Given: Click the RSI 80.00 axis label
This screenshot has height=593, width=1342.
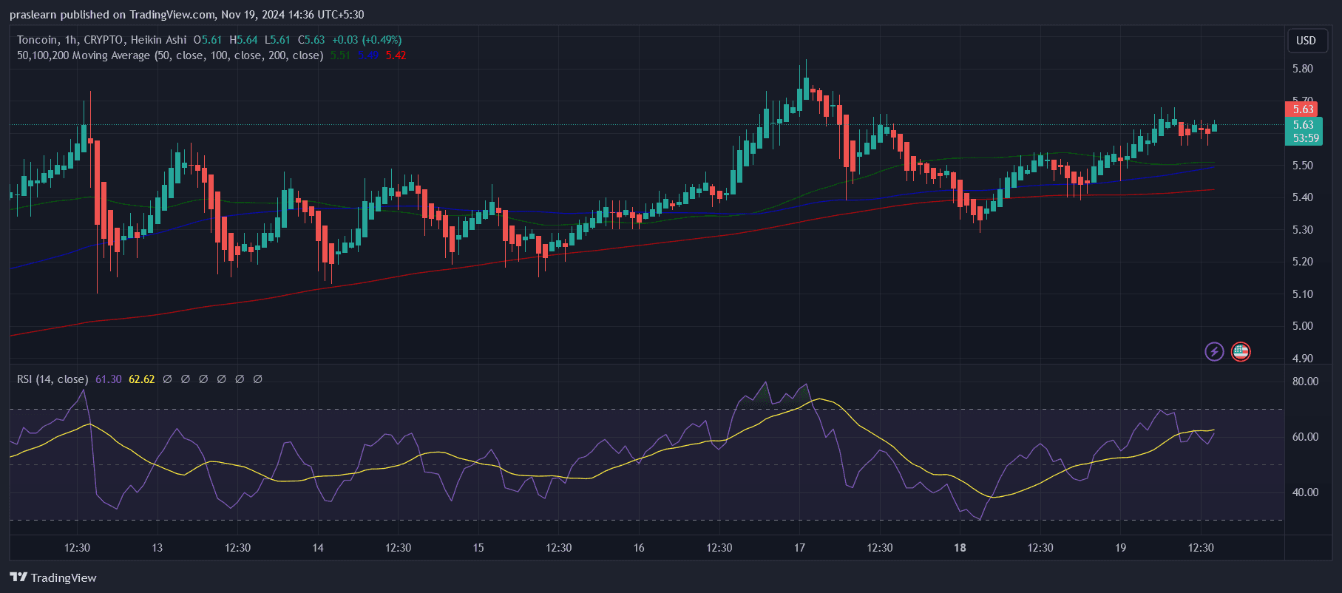Looking at the screenshot, I should click(1305, 382).
